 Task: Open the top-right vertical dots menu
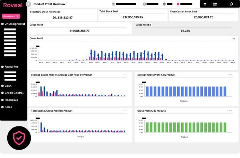tap(236, 4)
